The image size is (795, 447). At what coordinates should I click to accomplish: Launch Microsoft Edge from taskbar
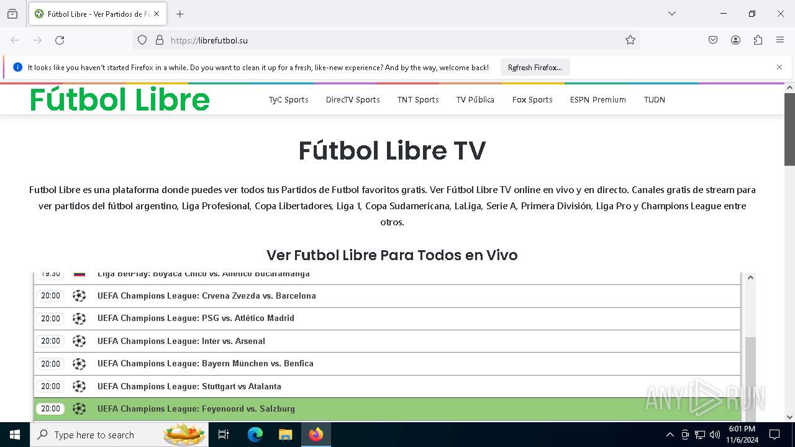(x=255, y=435)
